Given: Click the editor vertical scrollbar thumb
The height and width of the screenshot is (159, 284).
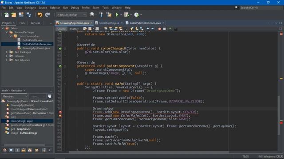Looking at the screenshot, I should coord(279,115).
